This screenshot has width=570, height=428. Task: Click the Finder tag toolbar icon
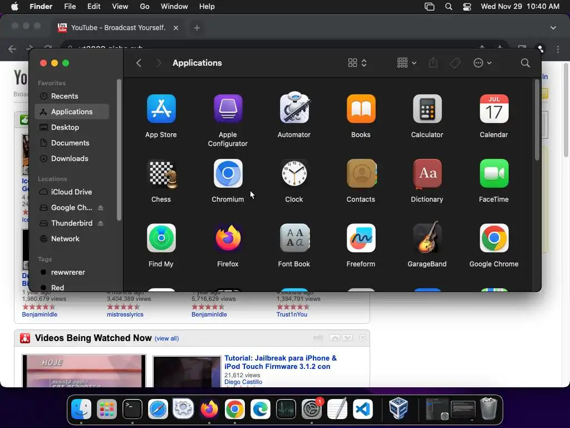(455, 64)
